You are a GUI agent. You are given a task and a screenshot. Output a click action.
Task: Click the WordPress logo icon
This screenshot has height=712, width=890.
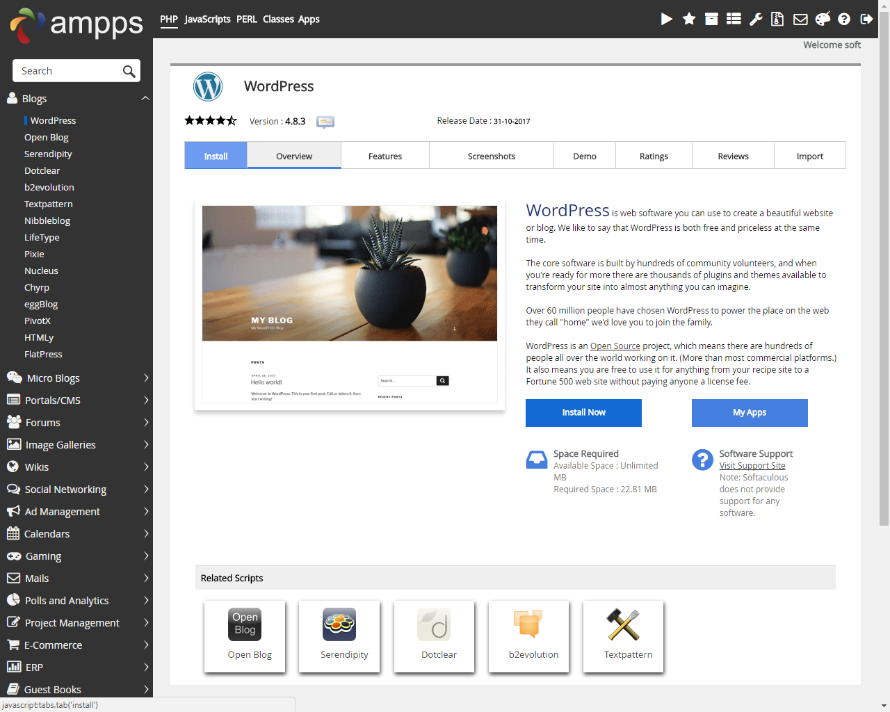coord(208,87)
